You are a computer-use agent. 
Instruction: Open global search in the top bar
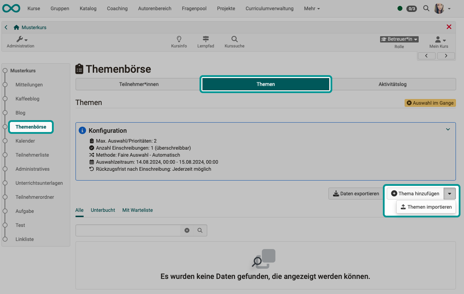coord(426,8)
